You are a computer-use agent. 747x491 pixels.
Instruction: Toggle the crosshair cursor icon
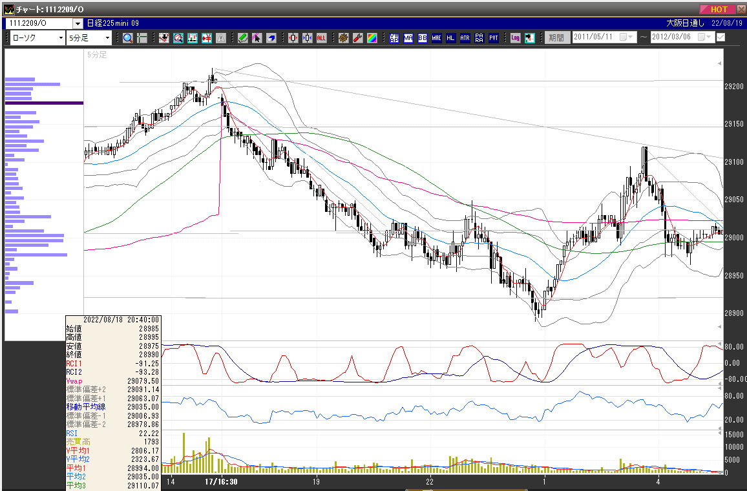point(142,38)
